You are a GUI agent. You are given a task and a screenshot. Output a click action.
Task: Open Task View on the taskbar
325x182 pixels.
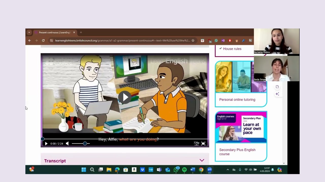[x=101, y=170]
